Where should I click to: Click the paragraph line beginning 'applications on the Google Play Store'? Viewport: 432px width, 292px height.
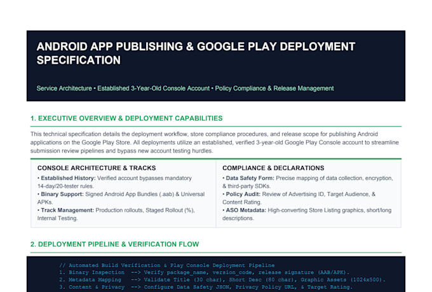[x=214, y=143]
